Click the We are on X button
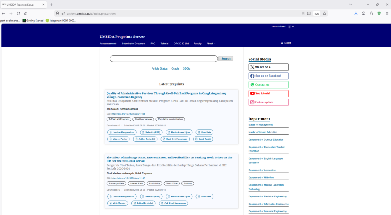 tap(268, 67)
